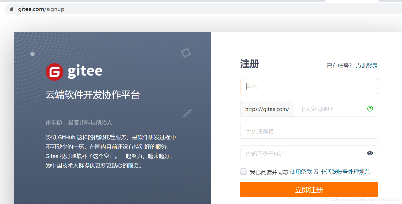Open the 点此登录 login link

pos(367,66)
